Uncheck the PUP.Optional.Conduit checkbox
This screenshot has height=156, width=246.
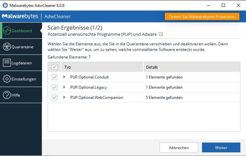pyautogui.click(x=55, y=77)
